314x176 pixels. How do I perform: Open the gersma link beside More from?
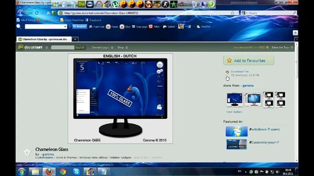coord(248,86)
